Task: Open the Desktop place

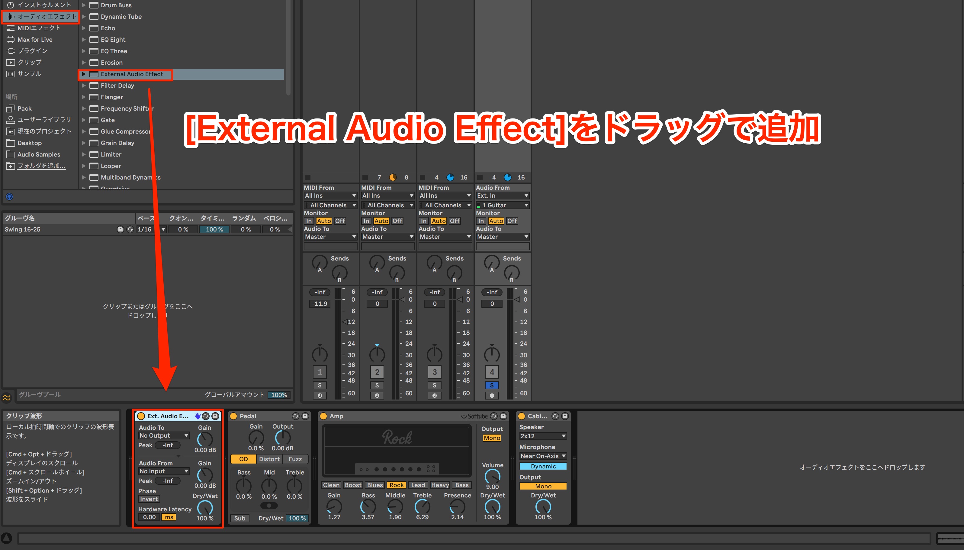Action: (24, 143)
